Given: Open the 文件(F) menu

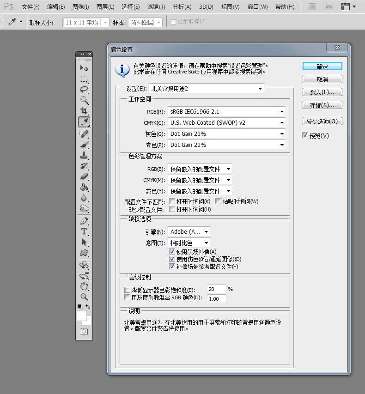Looking at the screenshot, I should point(30,7).
